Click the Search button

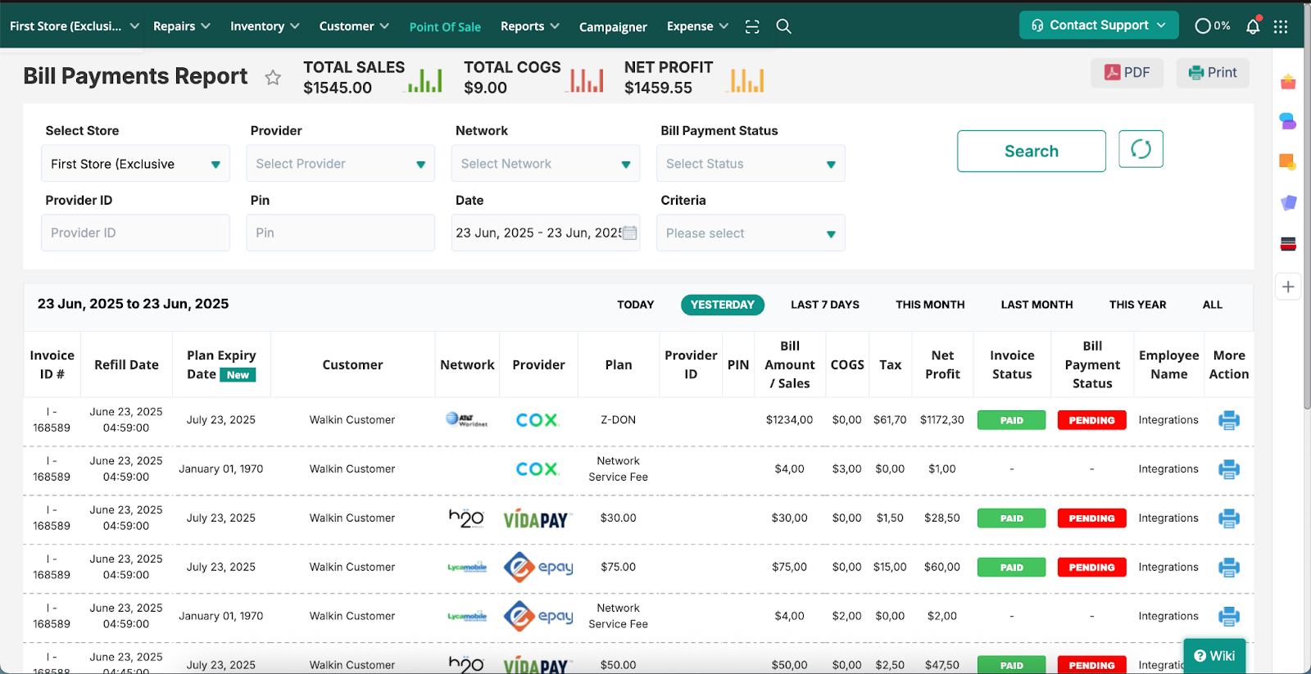coord(1031,151)
